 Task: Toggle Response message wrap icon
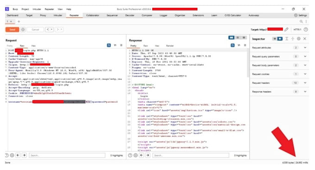click(233, 45)
